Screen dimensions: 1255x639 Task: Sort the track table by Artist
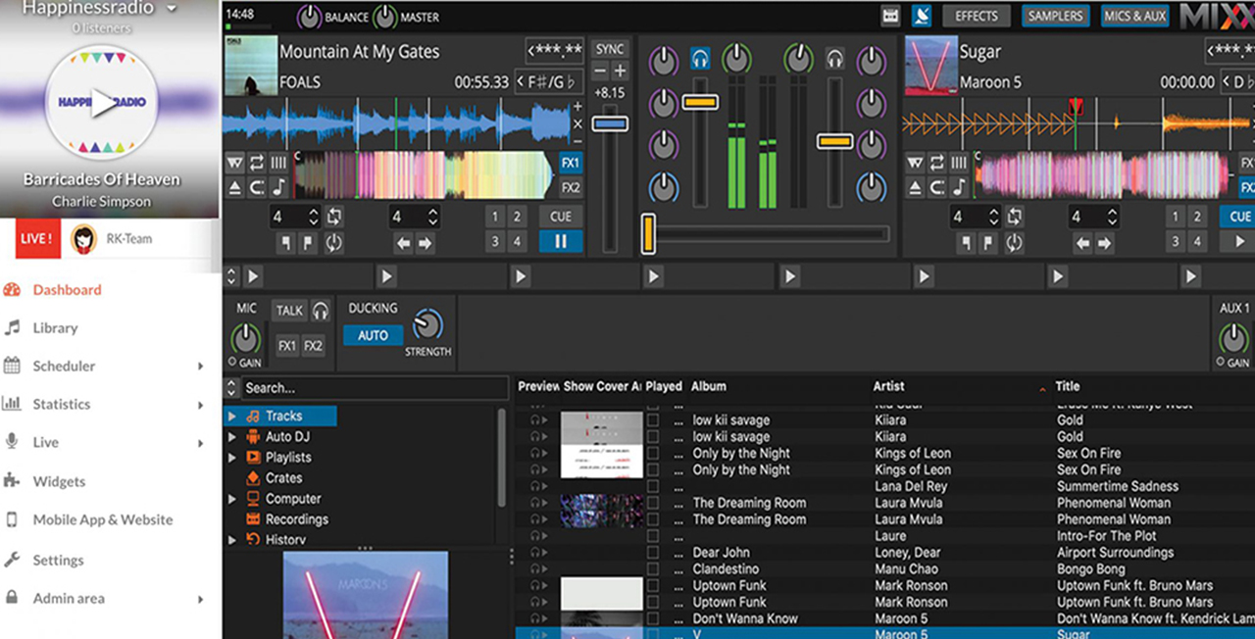coord(888,386)
